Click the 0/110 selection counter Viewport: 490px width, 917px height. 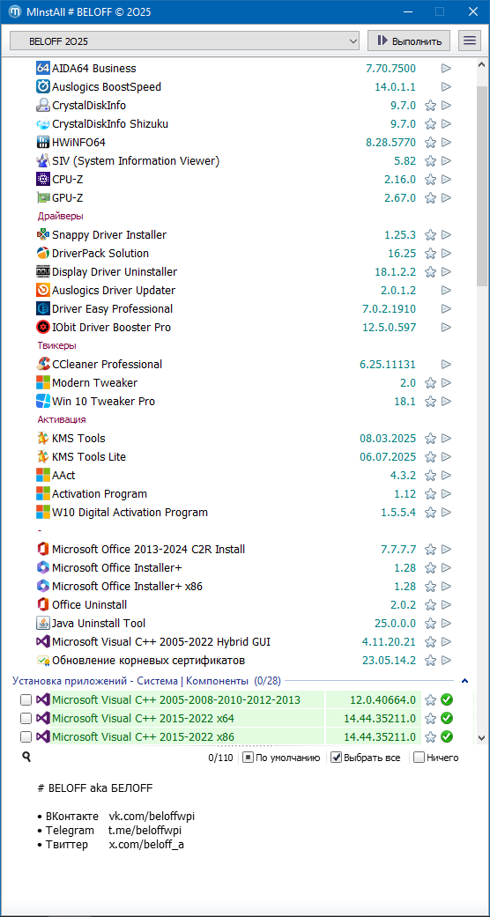click(220, 758)
